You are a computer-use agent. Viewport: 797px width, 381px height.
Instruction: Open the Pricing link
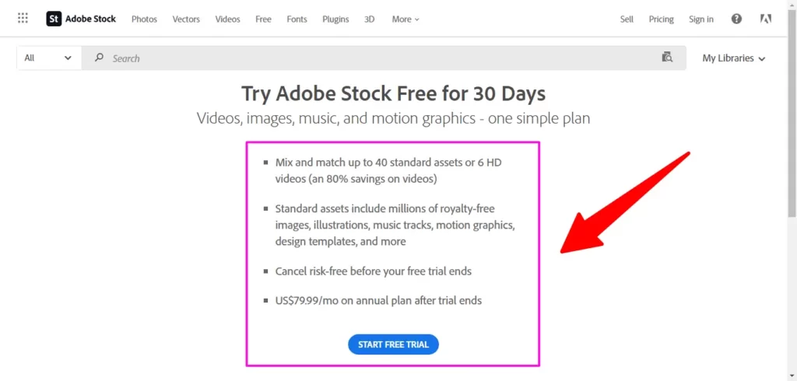pos(662,19)
